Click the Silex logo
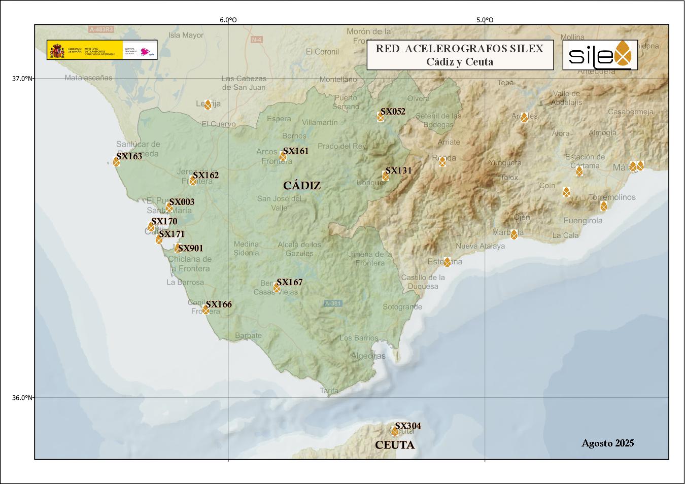 point(600,55)
